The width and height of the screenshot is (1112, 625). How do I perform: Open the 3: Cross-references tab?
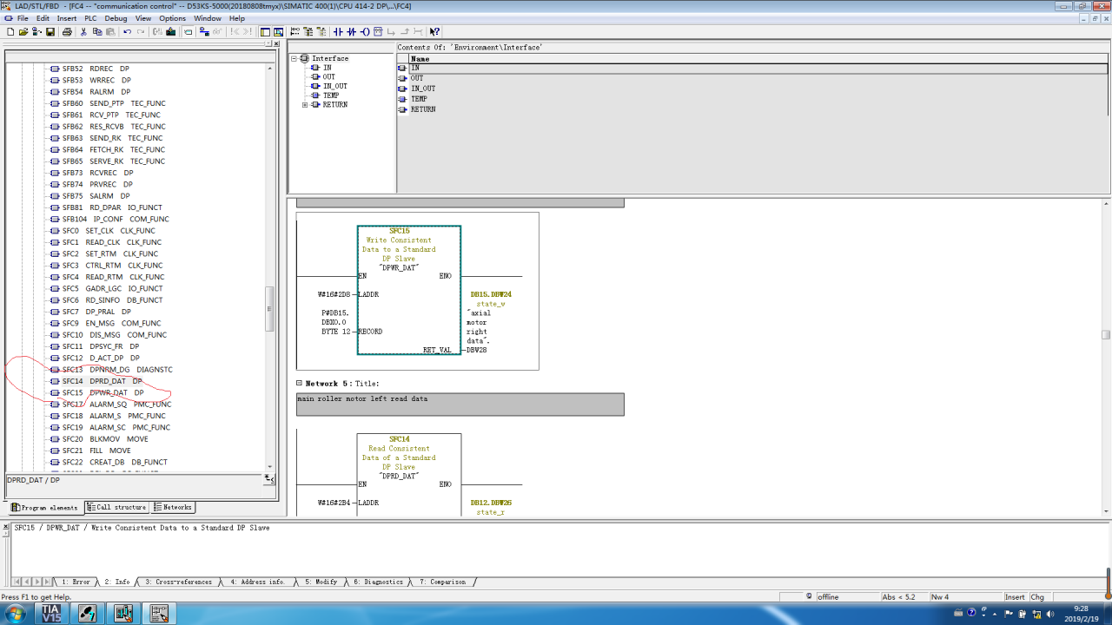[x=178, y=582]
